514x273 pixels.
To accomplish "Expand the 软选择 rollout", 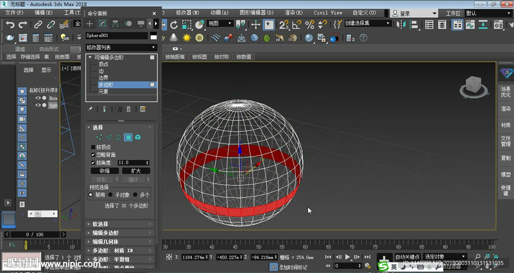I will pyautogui.click(x=120, y=224).
